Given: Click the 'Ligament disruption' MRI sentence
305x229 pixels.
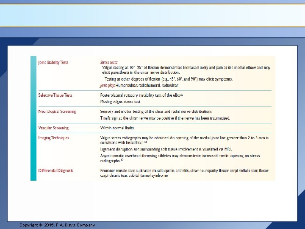Looking at the screenshot, I should (166, 149).
